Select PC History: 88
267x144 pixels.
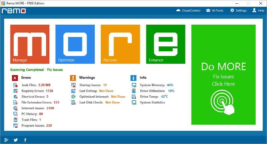(x=32, y=114)
